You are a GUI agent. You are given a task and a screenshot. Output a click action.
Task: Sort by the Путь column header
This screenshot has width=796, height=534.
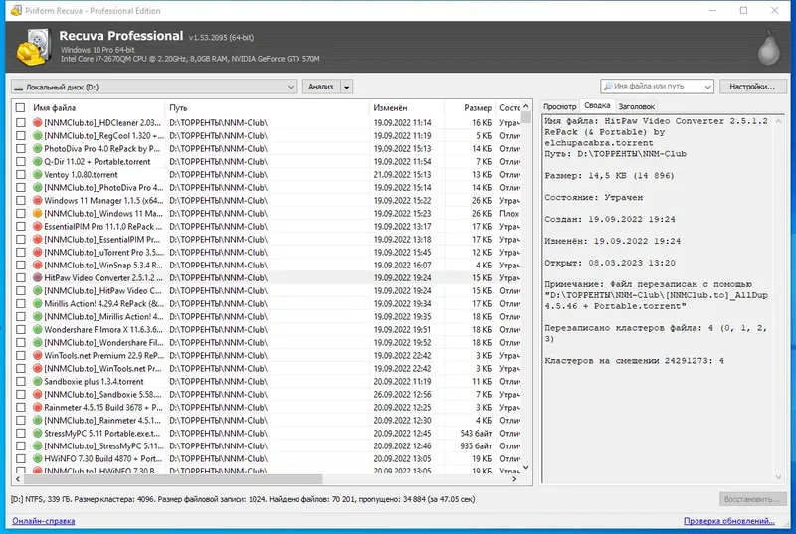point(267,108)
